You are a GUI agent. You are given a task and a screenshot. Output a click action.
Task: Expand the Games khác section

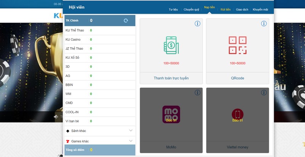pyautogui.click(x=131, y=141)
